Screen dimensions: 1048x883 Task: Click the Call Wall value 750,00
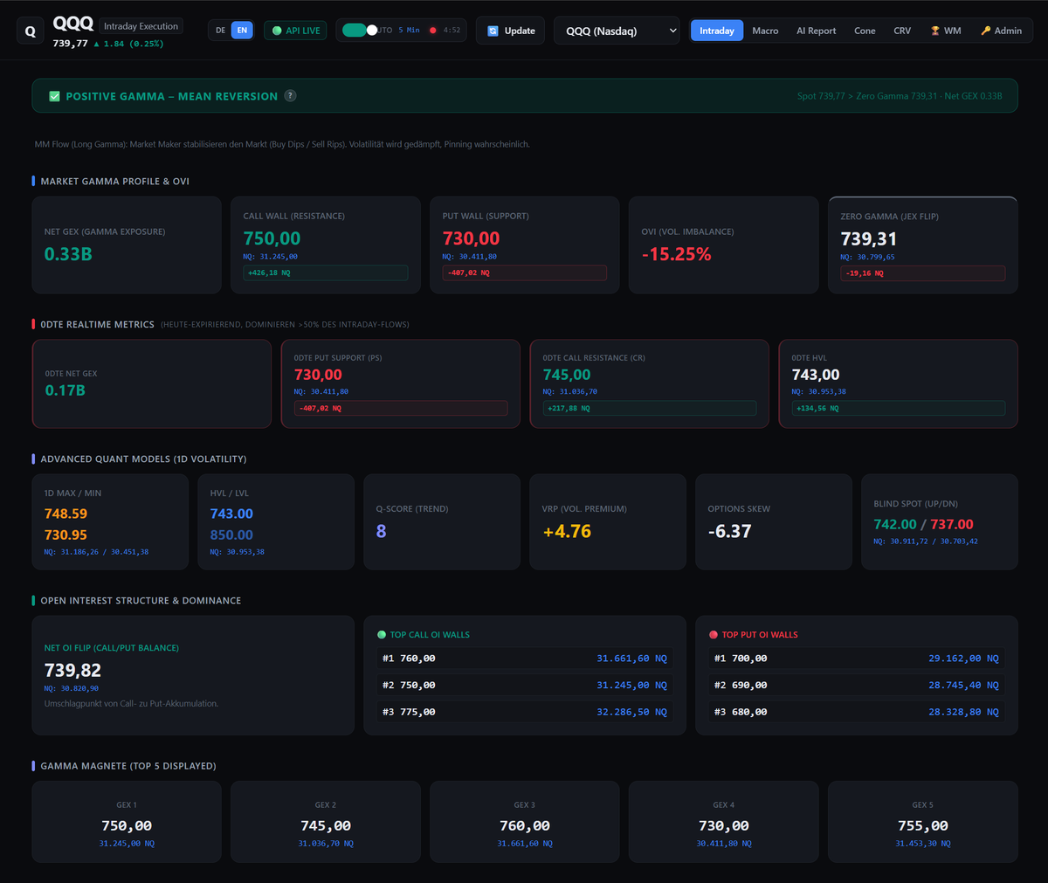pos(272,238)
